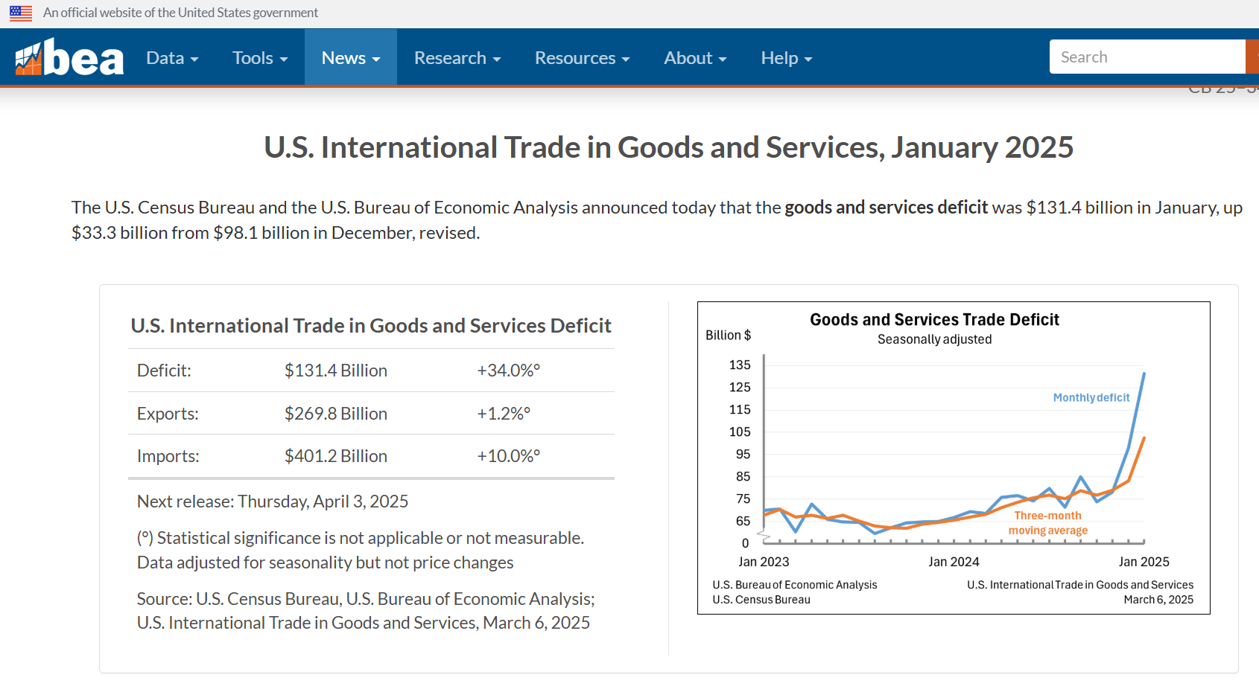Click the orange search submit button
This screenshot has width=1259, height=689.
1252,57
